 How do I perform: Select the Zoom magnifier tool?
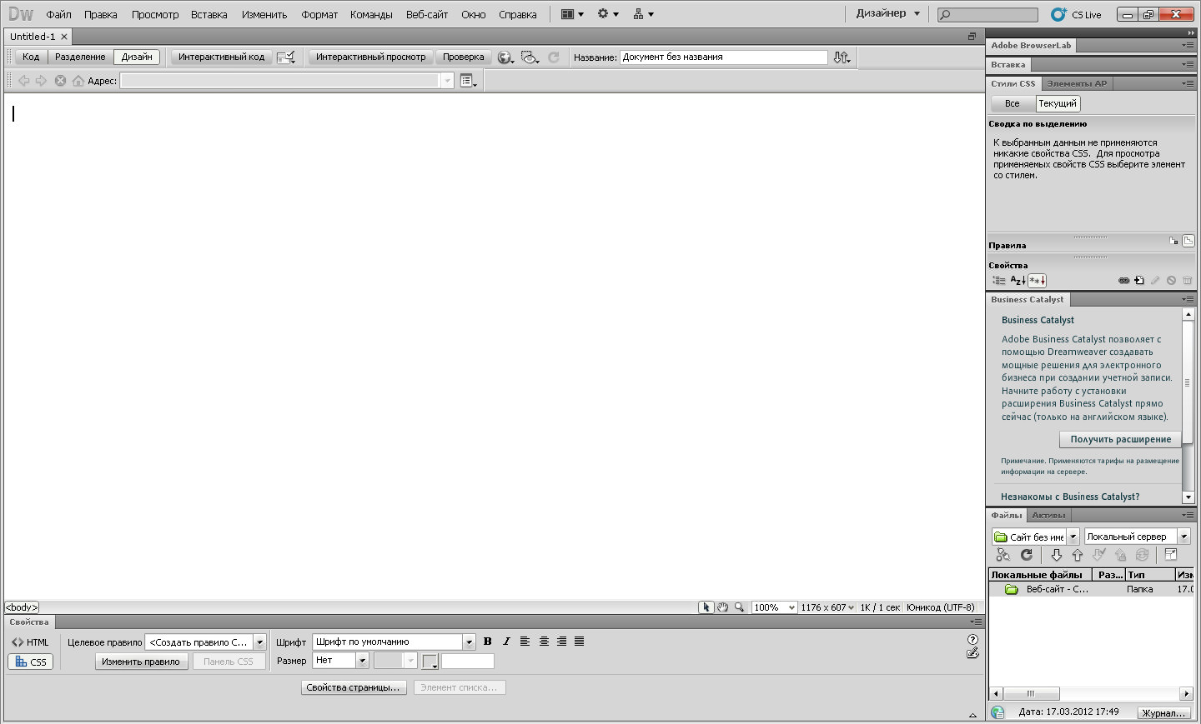[739, 607]
